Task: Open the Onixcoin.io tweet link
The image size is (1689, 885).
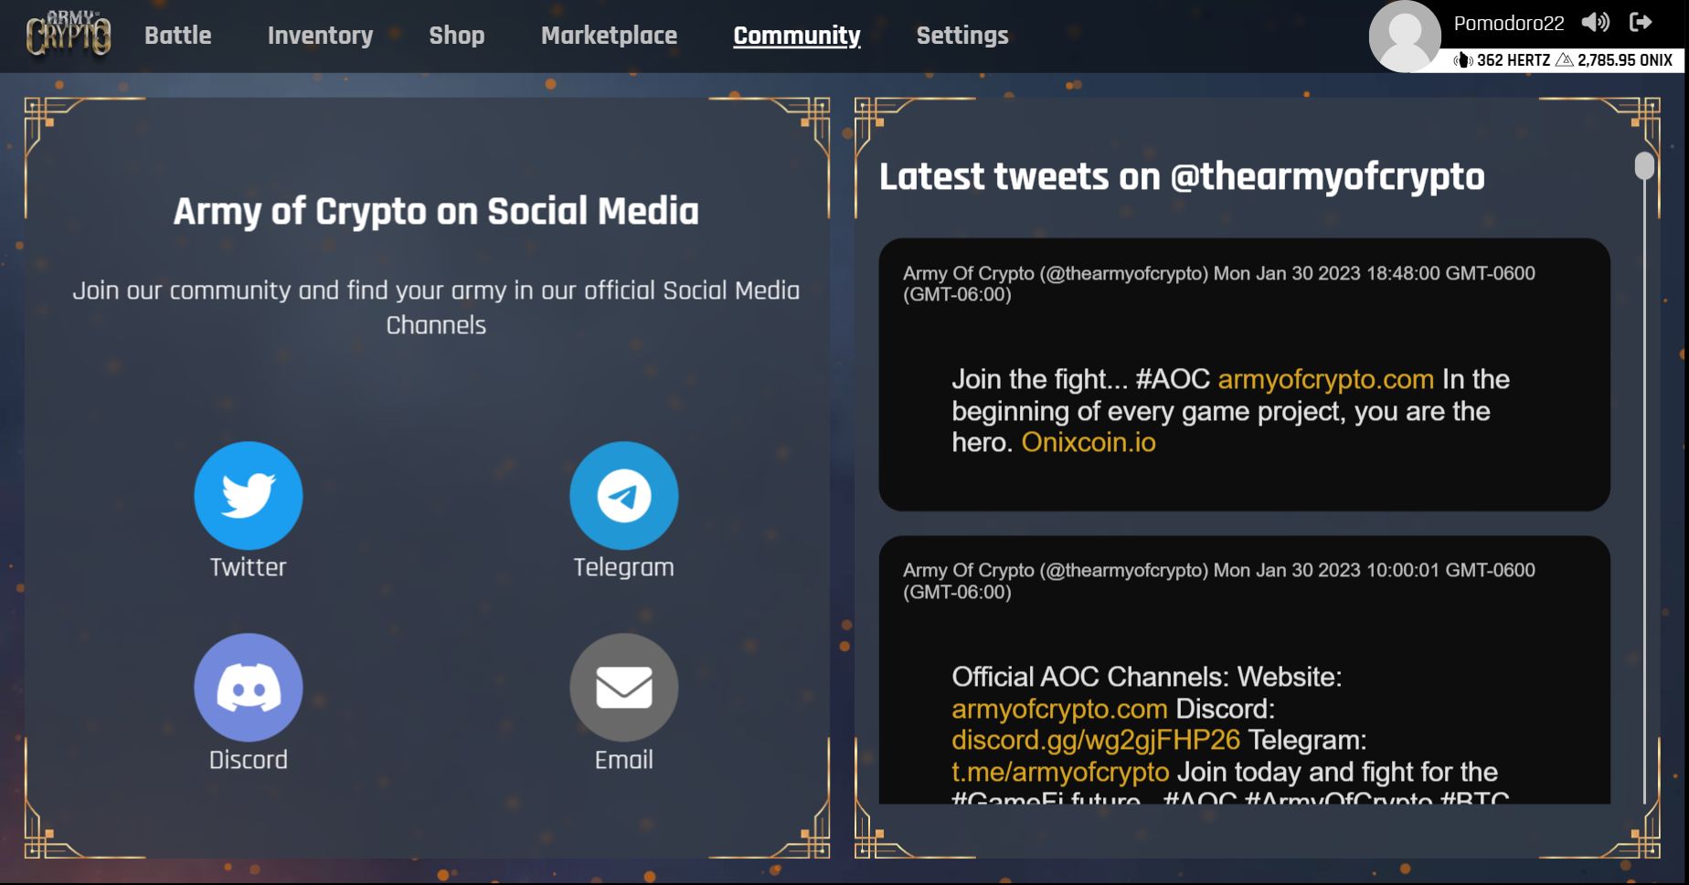Action: pos(1089,442)
